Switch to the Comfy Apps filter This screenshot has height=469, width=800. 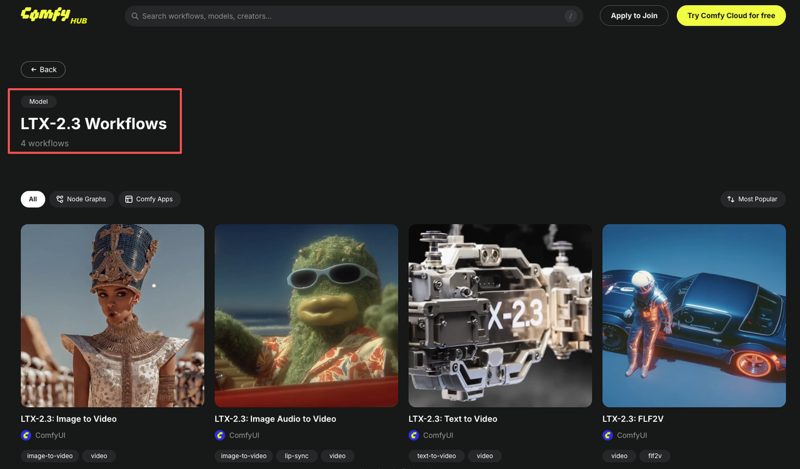(149, 199)
